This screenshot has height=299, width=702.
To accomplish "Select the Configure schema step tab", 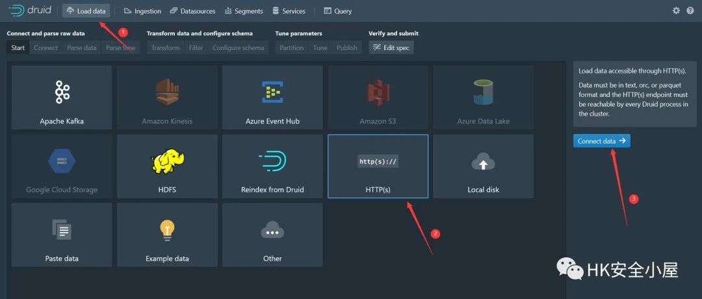I will (x=238, y=47).
